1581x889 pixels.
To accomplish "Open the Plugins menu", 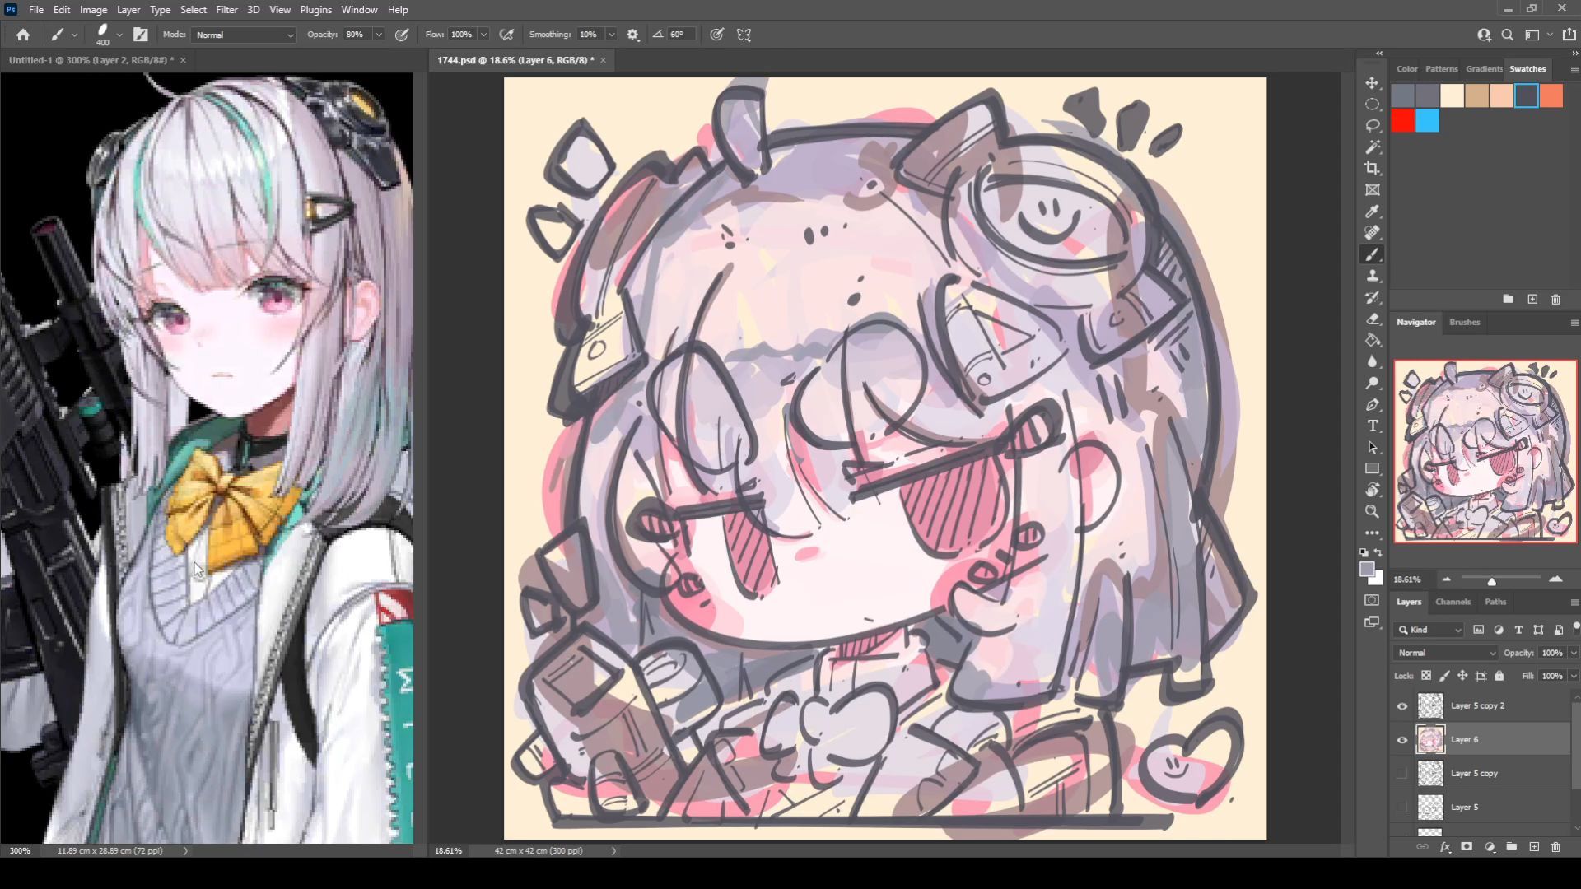I will click(x=315, y=10).
